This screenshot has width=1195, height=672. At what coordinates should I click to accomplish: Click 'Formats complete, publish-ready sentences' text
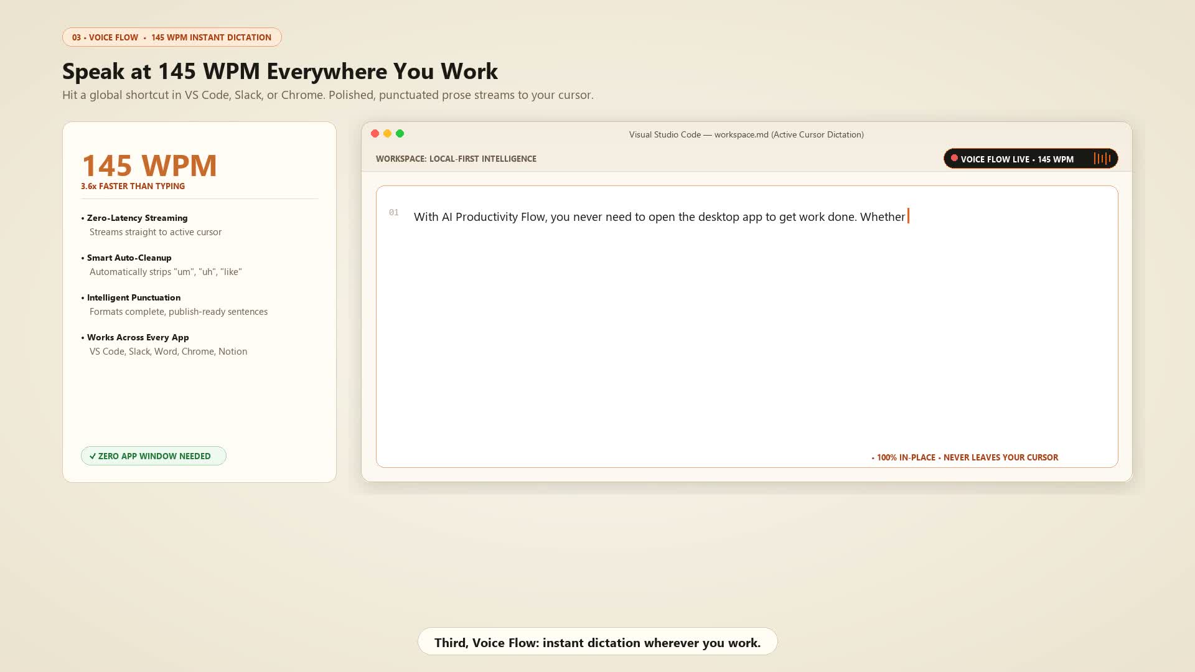point(179,312)
